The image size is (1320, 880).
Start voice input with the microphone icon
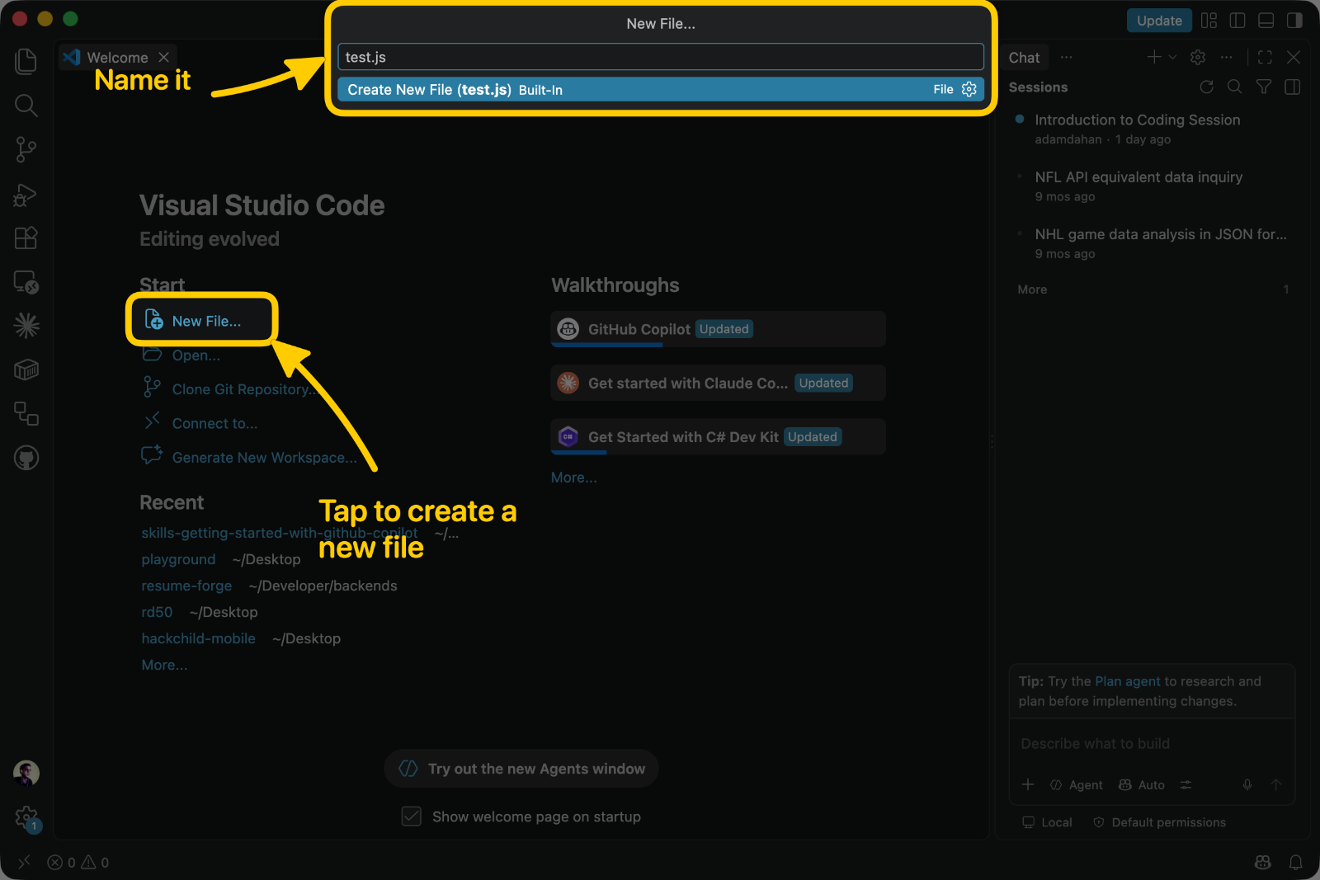(1247, 785)
